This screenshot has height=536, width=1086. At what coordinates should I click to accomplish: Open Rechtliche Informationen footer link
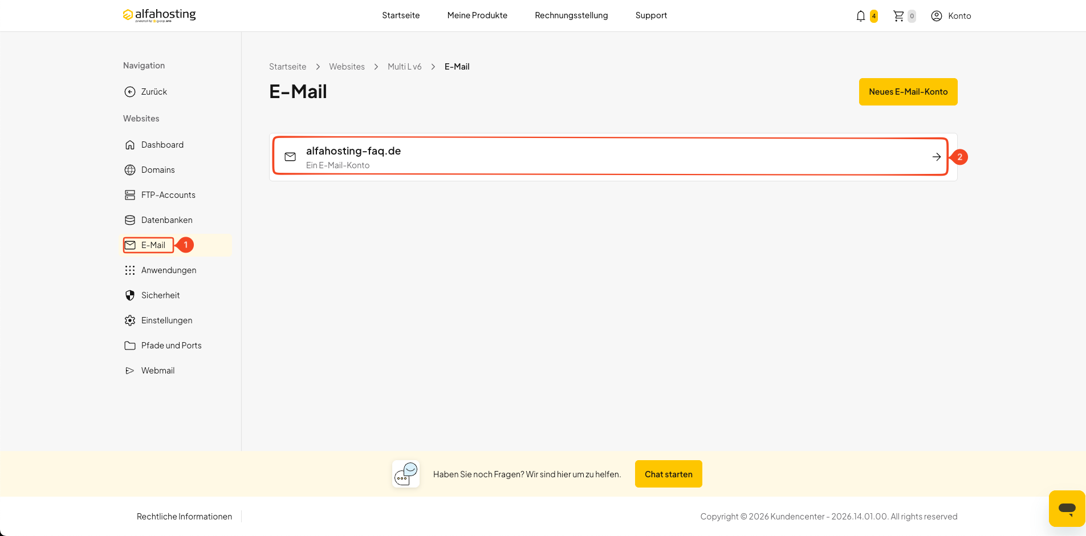[184, 517]
